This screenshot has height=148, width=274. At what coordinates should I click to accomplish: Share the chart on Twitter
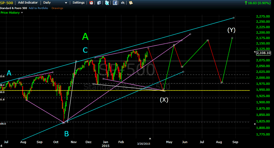(107, 3)
